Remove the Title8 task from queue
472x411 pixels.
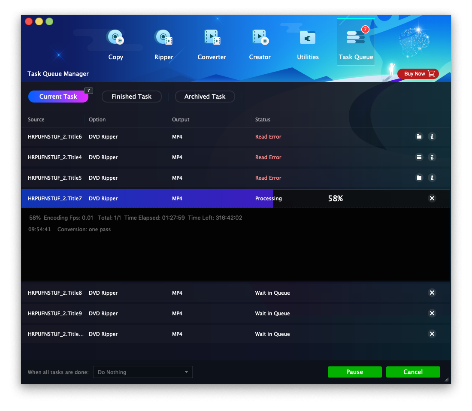(x=432, y=293)
